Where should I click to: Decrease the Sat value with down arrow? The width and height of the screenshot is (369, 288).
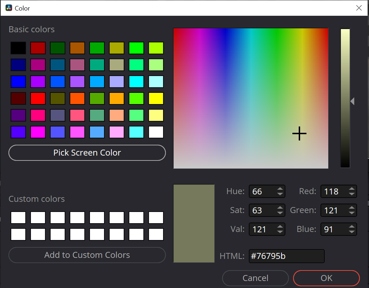click(280, 213)
